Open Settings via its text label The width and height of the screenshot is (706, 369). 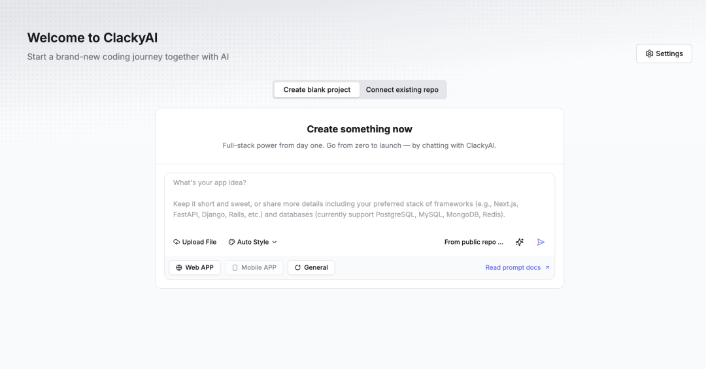[x=669, y=53]
